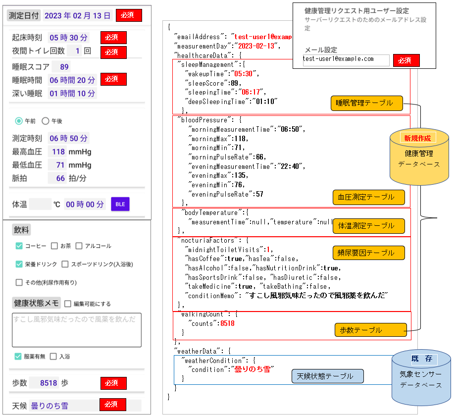Enable the 編集可能にする checkbox
The width and height of the screenshot is (456, 418).
67,304
